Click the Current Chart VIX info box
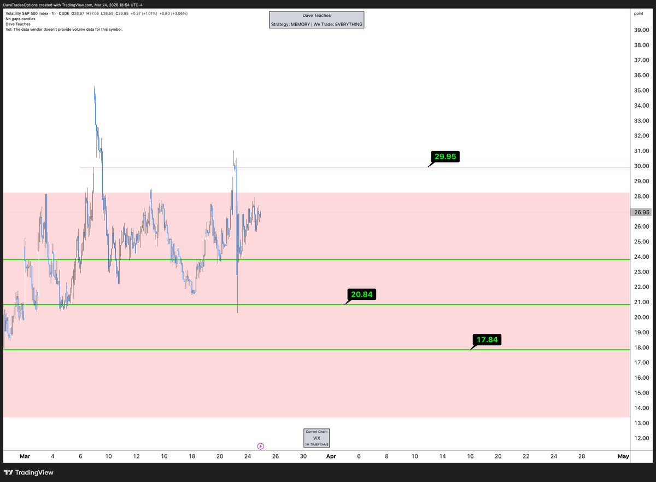The width and height of the screenshot is (656, 482). [x=317, y=438]
